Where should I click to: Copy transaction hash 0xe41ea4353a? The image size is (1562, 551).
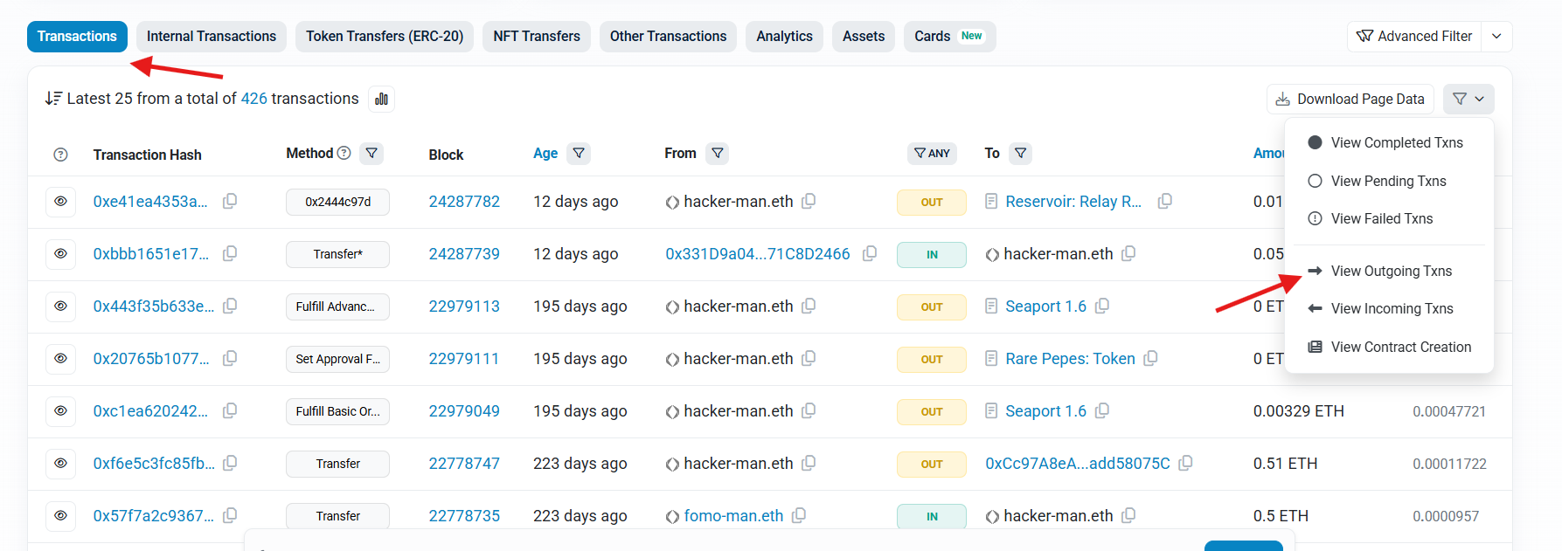pyautogui.click(x=230, y=202)
